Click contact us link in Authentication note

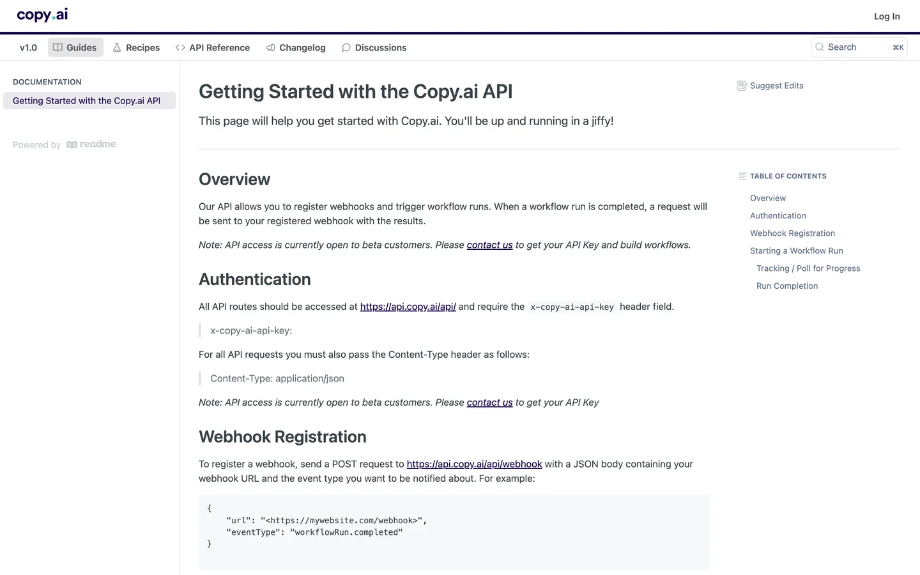[x=489, y=402]
